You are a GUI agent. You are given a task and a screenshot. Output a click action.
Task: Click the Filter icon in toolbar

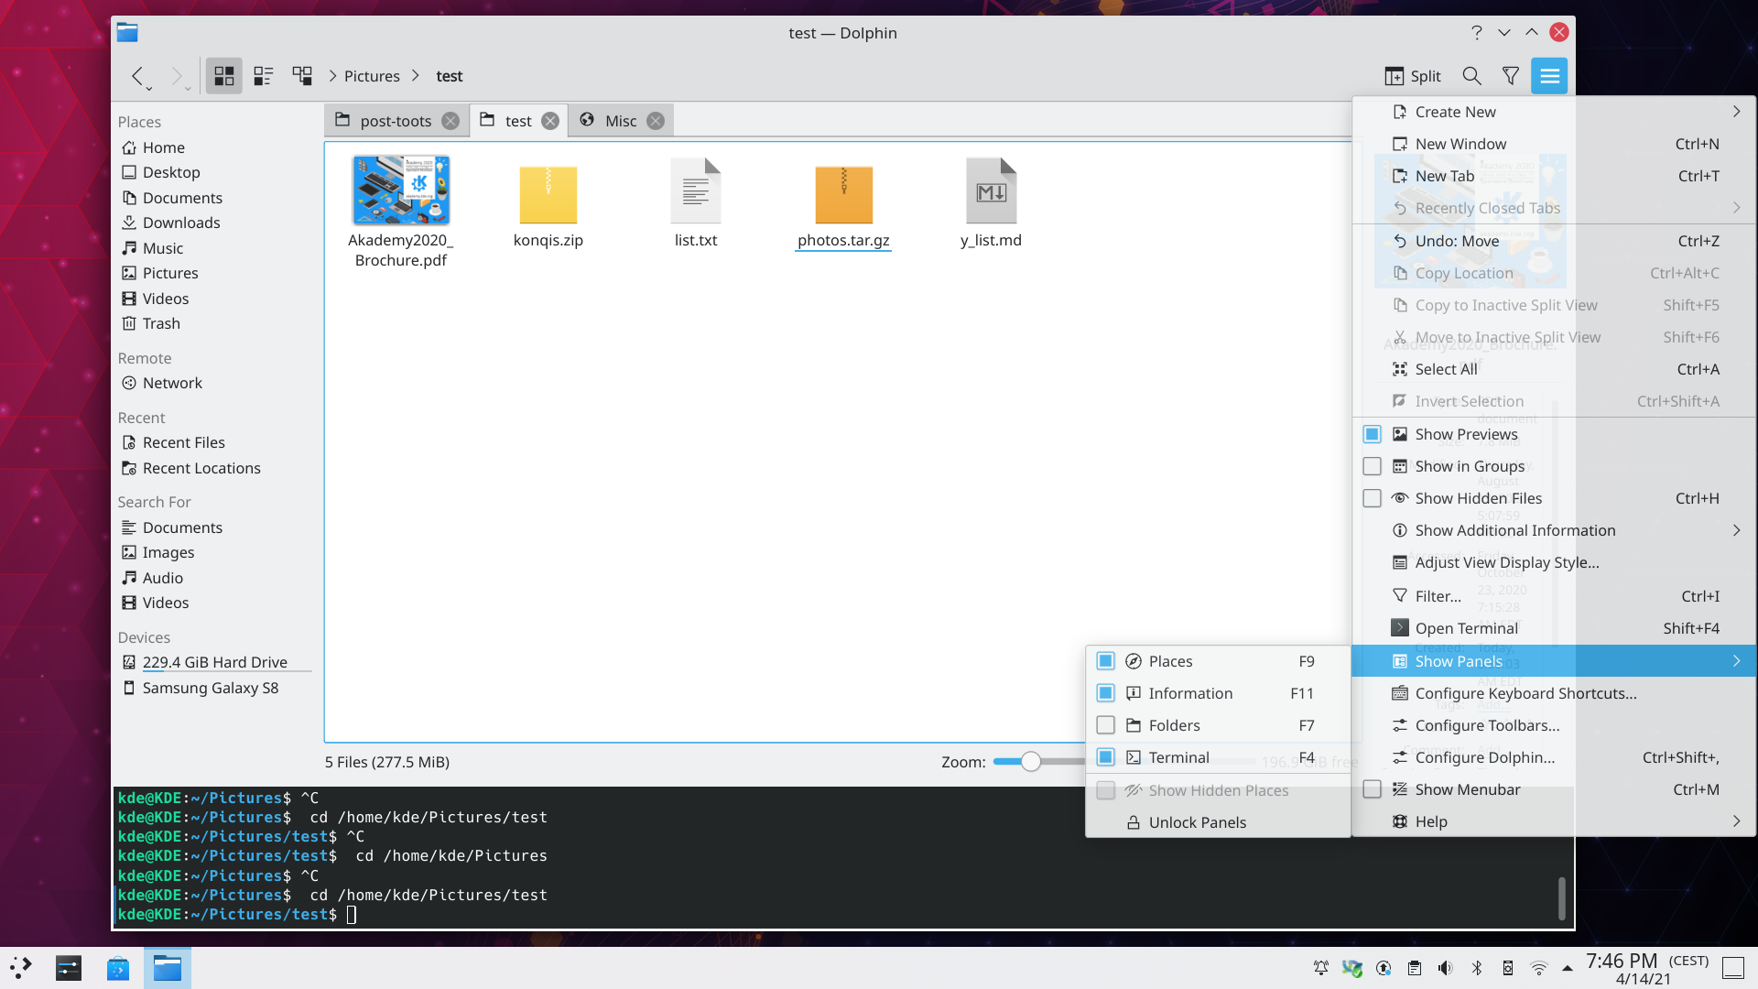click(1511, 76)
